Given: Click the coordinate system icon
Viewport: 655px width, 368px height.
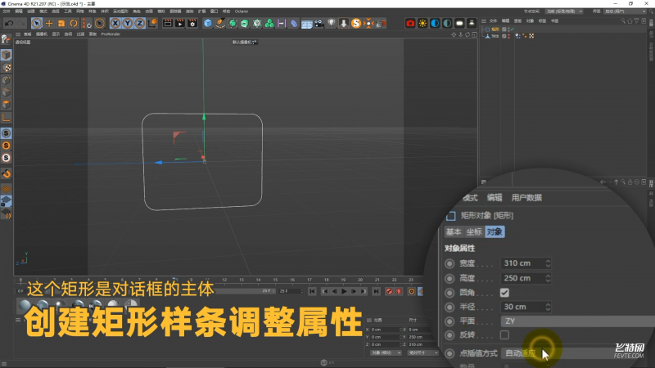Looking at the screenshot, I should pos(153,24).
